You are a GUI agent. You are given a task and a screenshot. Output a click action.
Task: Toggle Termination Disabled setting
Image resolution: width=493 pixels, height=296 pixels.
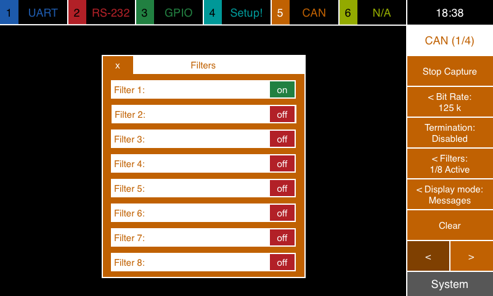point(450,133)
